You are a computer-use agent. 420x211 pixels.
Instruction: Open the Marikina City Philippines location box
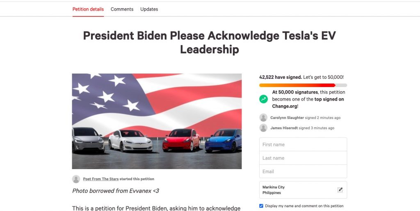pyautogui.click(x=303, y=190)
